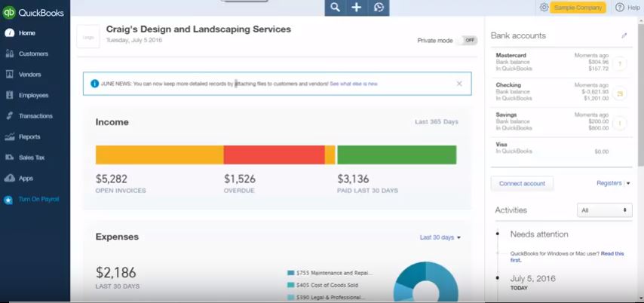Click the company Logo placeholder
The height and width of the screenshot is (303, 644).
tap(87, 35)
